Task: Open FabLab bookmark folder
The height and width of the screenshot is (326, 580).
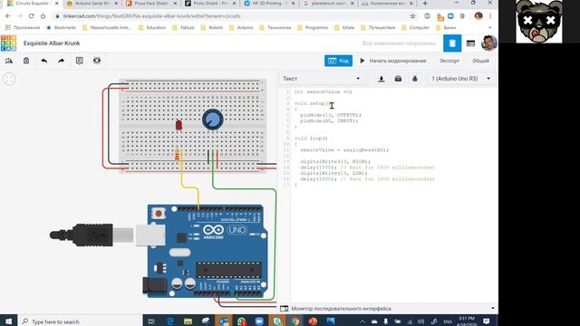Action: click(x=184, y=28)
